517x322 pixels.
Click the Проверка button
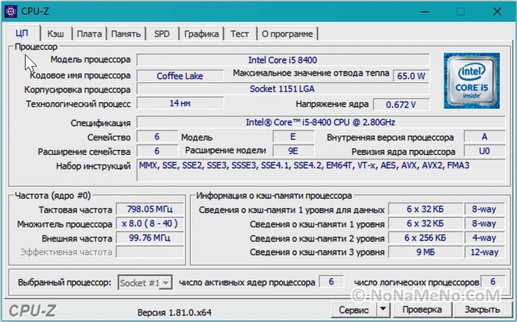(421, 309)
